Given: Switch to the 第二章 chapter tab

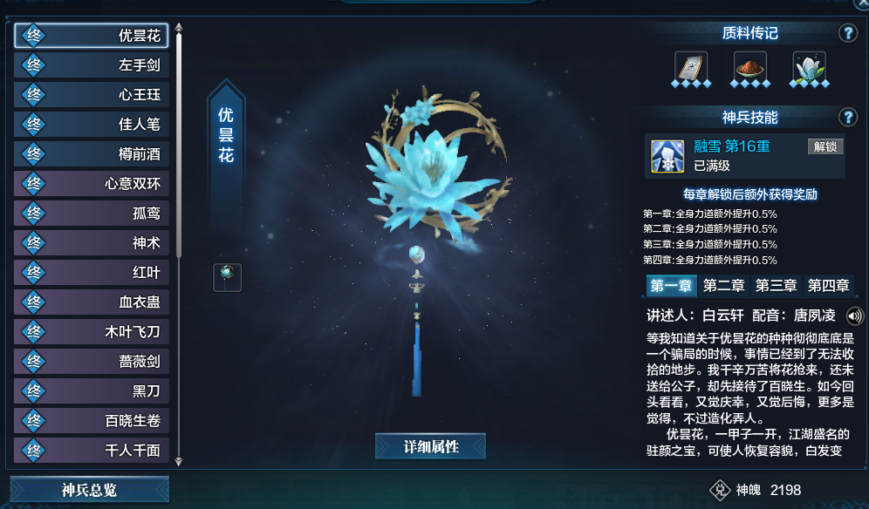Looking at the screenshot, I should pos(723,286).
